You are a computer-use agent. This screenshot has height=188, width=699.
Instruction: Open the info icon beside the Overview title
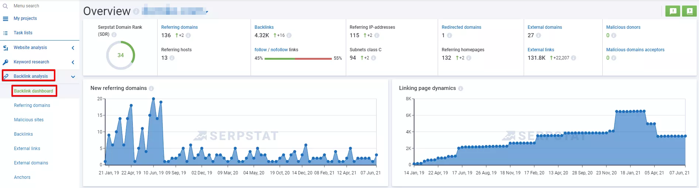(136, 11)
